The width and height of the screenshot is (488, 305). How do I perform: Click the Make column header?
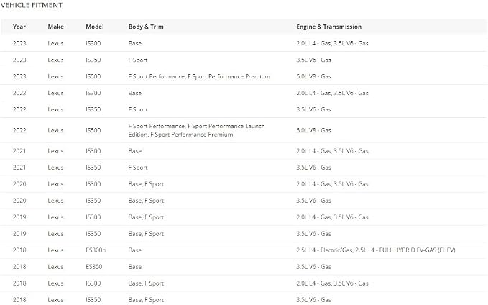coord(56,27)
